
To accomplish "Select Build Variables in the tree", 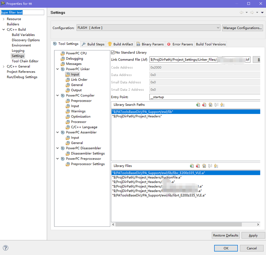I will coord(23,35).
